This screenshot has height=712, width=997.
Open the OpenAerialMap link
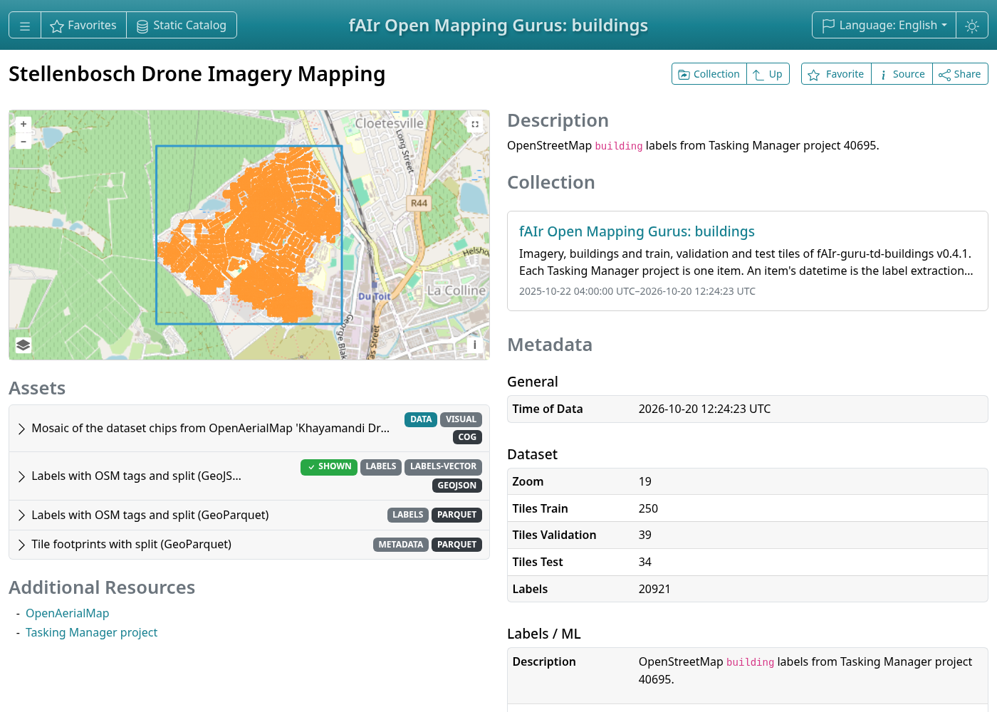pos(68,614)
